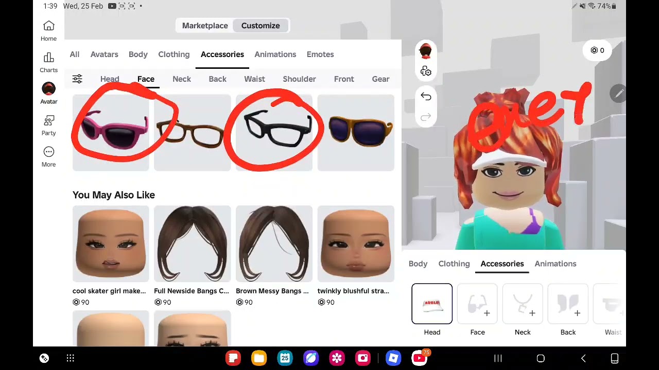Click the 'Brown Messy Bangs ...' item title
The image size is (659, 370).
pyautogui.click(x=272, y=291)
